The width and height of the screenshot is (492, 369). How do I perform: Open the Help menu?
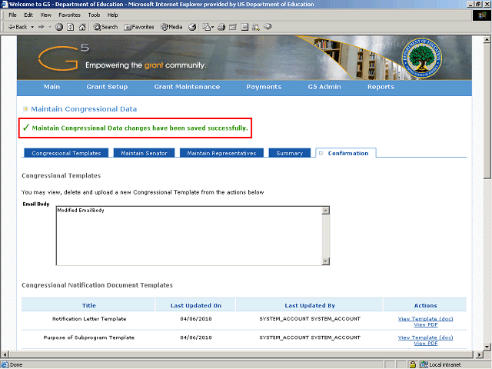(x=113, y=15)
